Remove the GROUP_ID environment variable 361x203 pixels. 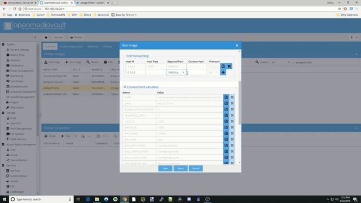tap(232, 127)
